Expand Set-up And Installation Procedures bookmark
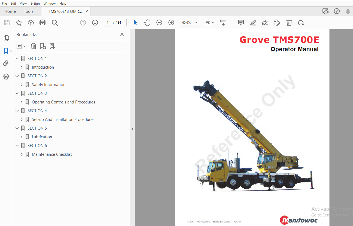 tap(22, 120)
